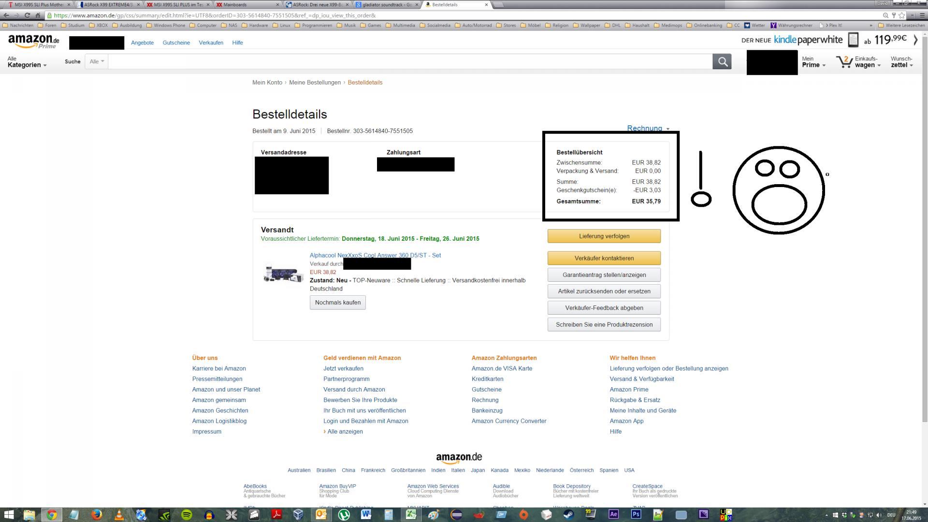928x522 pixels.
Task: Show hidden tray icons arrow
Action: [x=826, y=515]
